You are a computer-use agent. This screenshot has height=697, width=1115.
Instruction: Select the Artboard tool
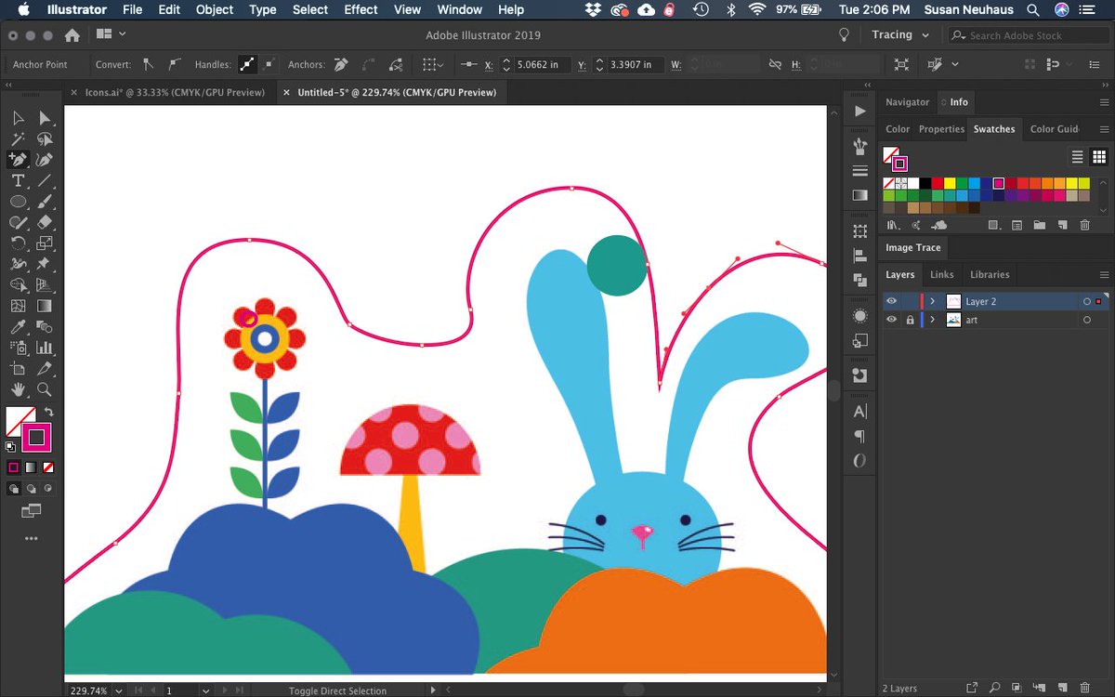pyautogui.click(x=18, y=369)
